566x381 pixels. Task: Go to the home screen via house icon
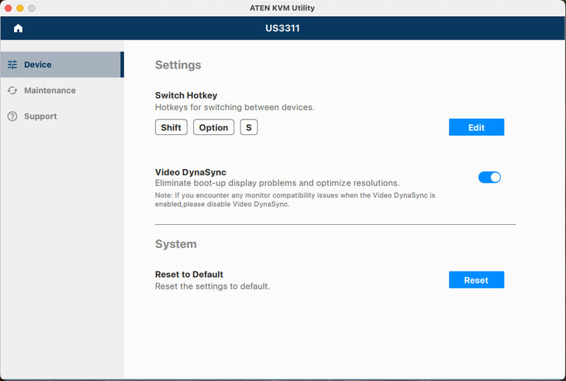(18, 28)
